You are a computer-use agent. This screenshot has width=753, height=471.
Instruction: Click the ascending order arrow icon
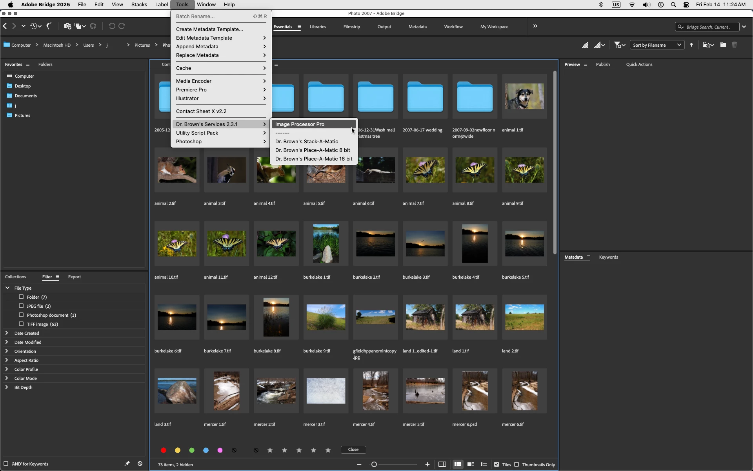691,45
